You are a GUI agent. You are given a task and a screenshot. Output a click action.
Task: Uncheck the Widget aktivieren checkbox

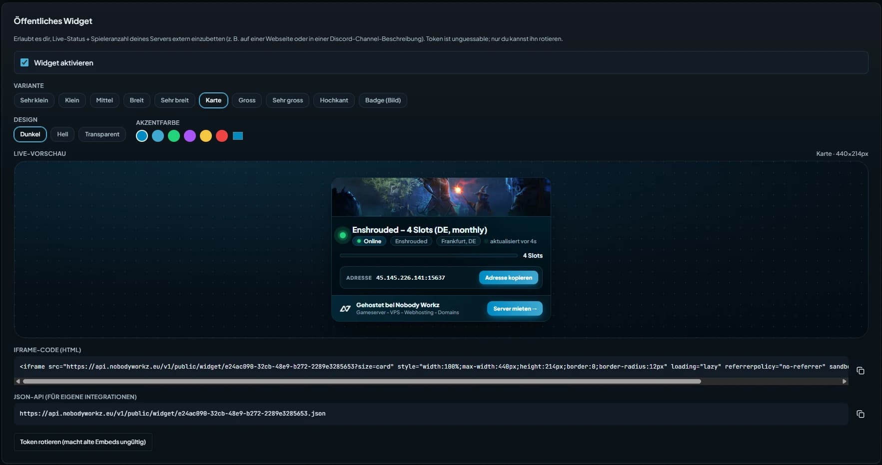click(x=24, y=62)
